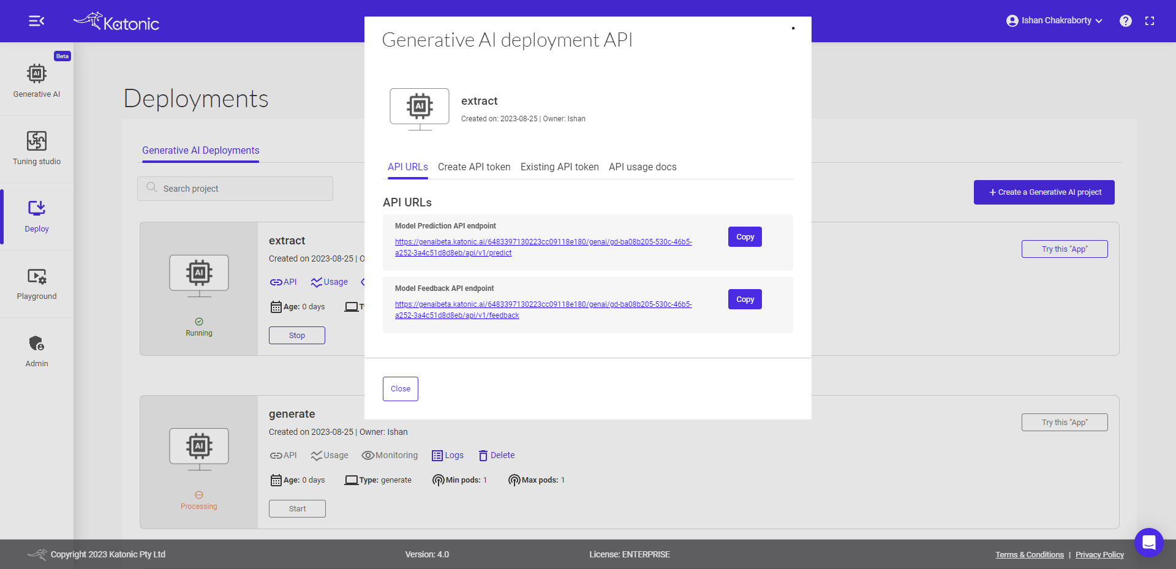Click Try this App for extract
Viewport: 1176px width, 569px height.
[1065, 249]
